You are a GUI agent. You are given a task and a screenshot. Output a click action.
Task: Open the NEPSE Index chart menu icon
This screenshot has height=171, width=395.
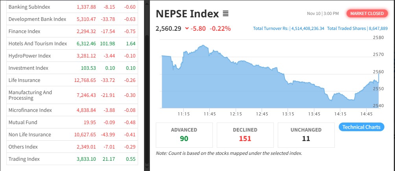[x=225, y=14]
